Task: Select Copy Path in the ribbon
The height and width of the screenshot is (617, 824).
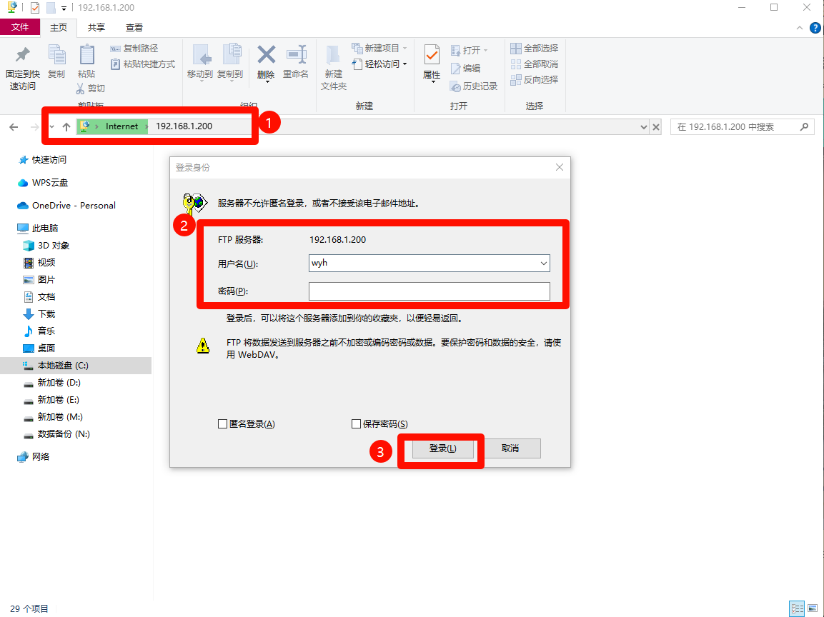Action: click(134, 49)
